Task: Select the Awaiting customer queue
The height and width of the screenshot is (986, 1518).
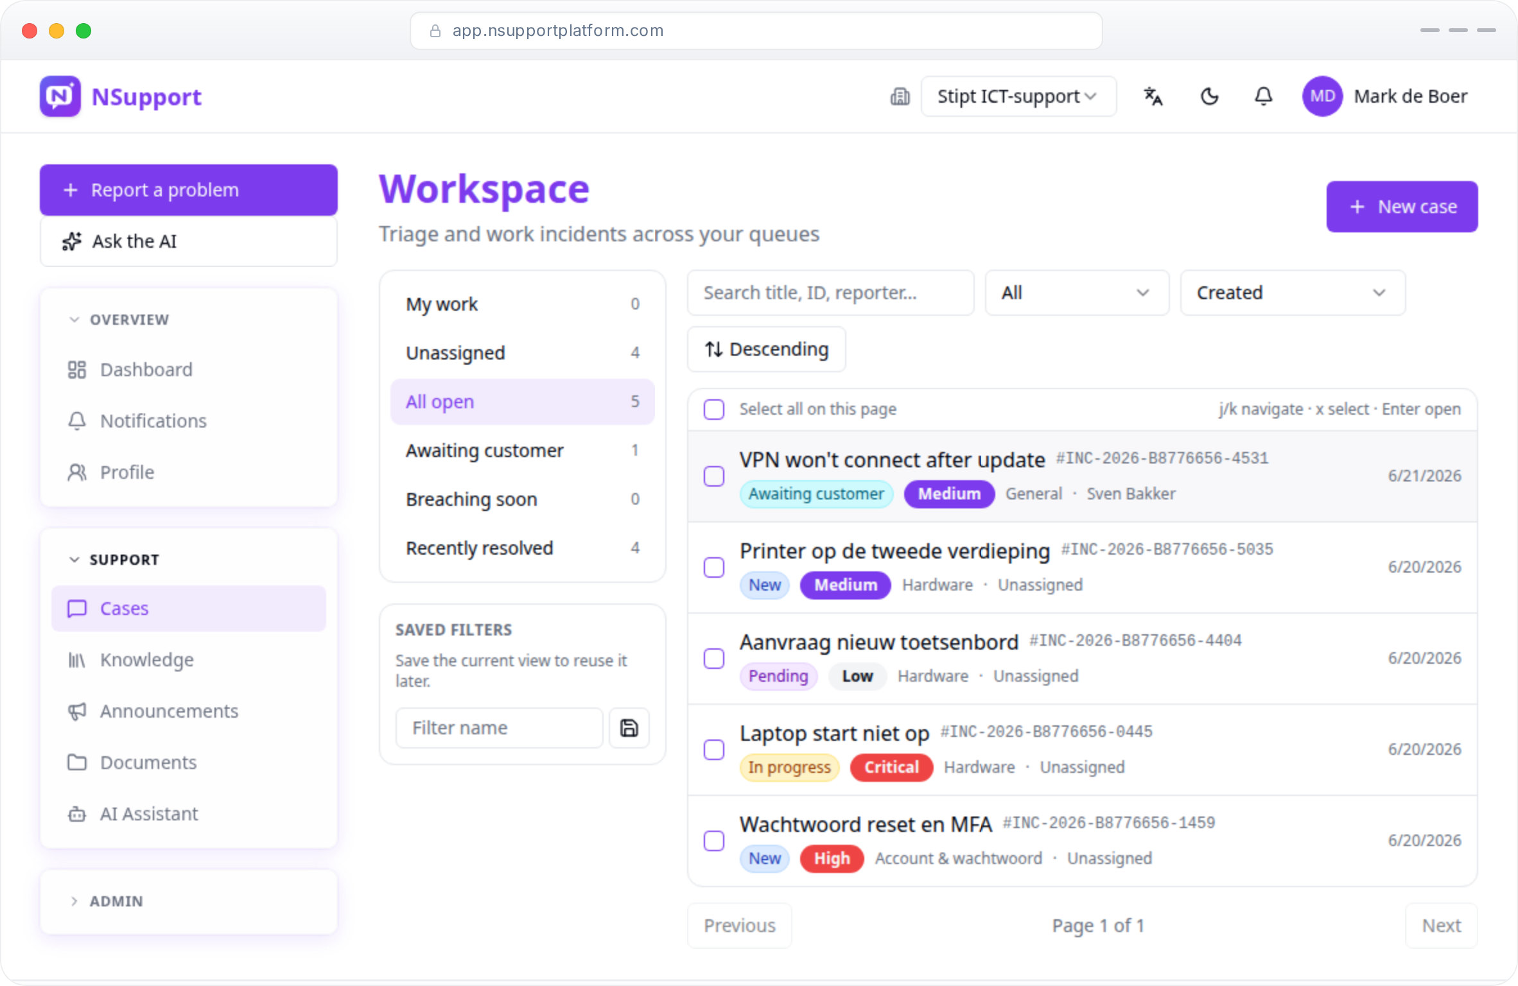Action: click(523, 451)
